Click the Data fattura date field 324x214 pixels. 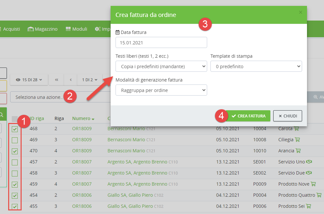click(161, 42)
